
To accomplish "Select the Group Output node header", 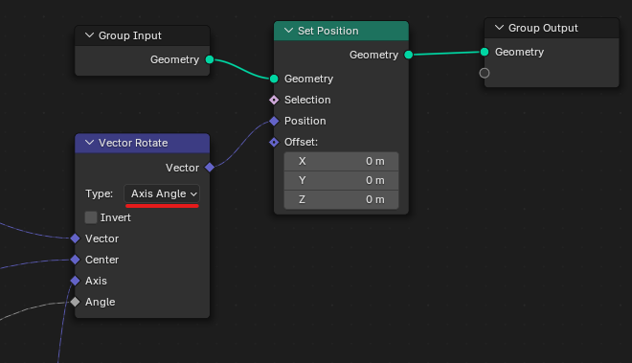I will 552,28.
